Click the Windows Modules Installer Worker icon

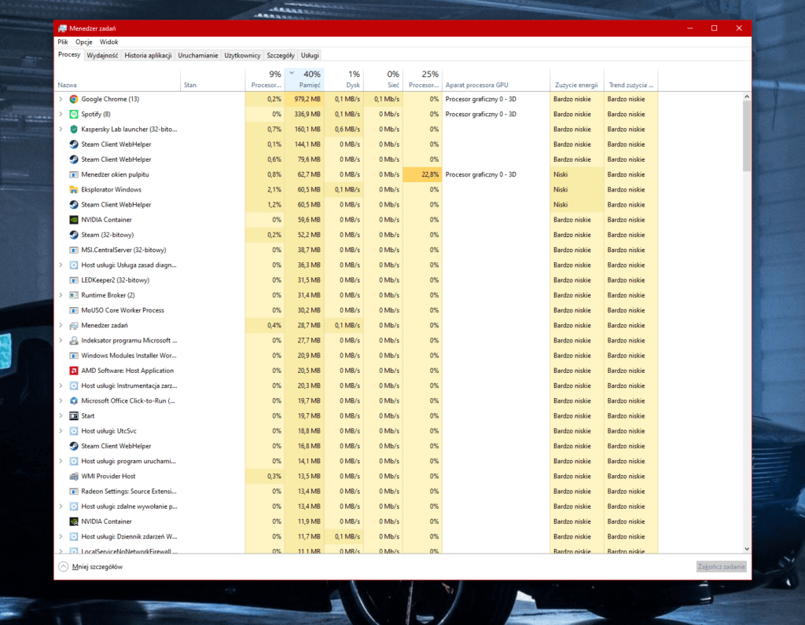click(x=74, y=356)
